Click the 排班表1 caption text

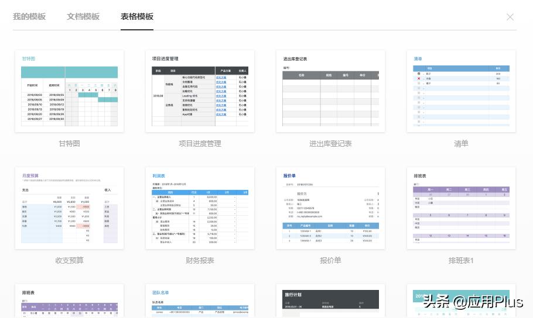tap(461, 260)
